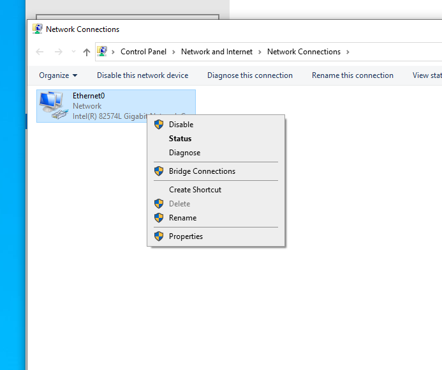
Task: Select Bridge Connections menu entry
Action: (202, 171)
